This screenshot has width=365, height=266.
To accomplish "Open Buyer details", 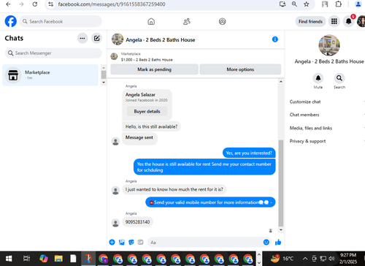I will pos(147,111).
